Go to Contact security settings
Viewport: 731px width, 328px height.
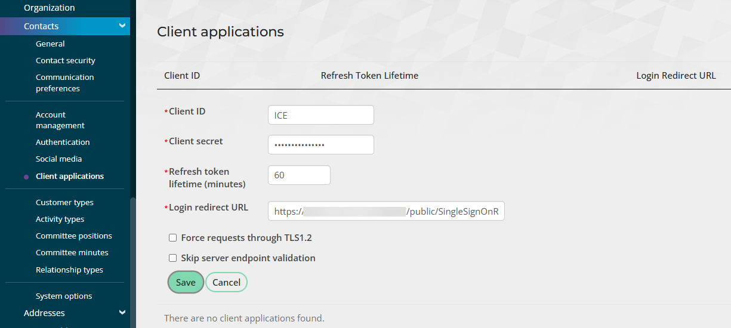tap(66, 60)
